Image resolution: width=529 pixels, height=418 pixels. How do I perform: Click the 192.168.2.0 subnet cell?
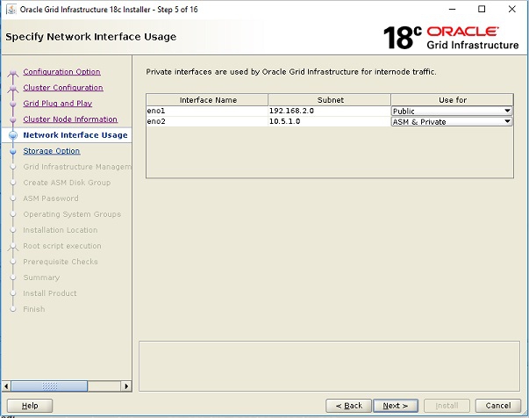coord(330,111)
